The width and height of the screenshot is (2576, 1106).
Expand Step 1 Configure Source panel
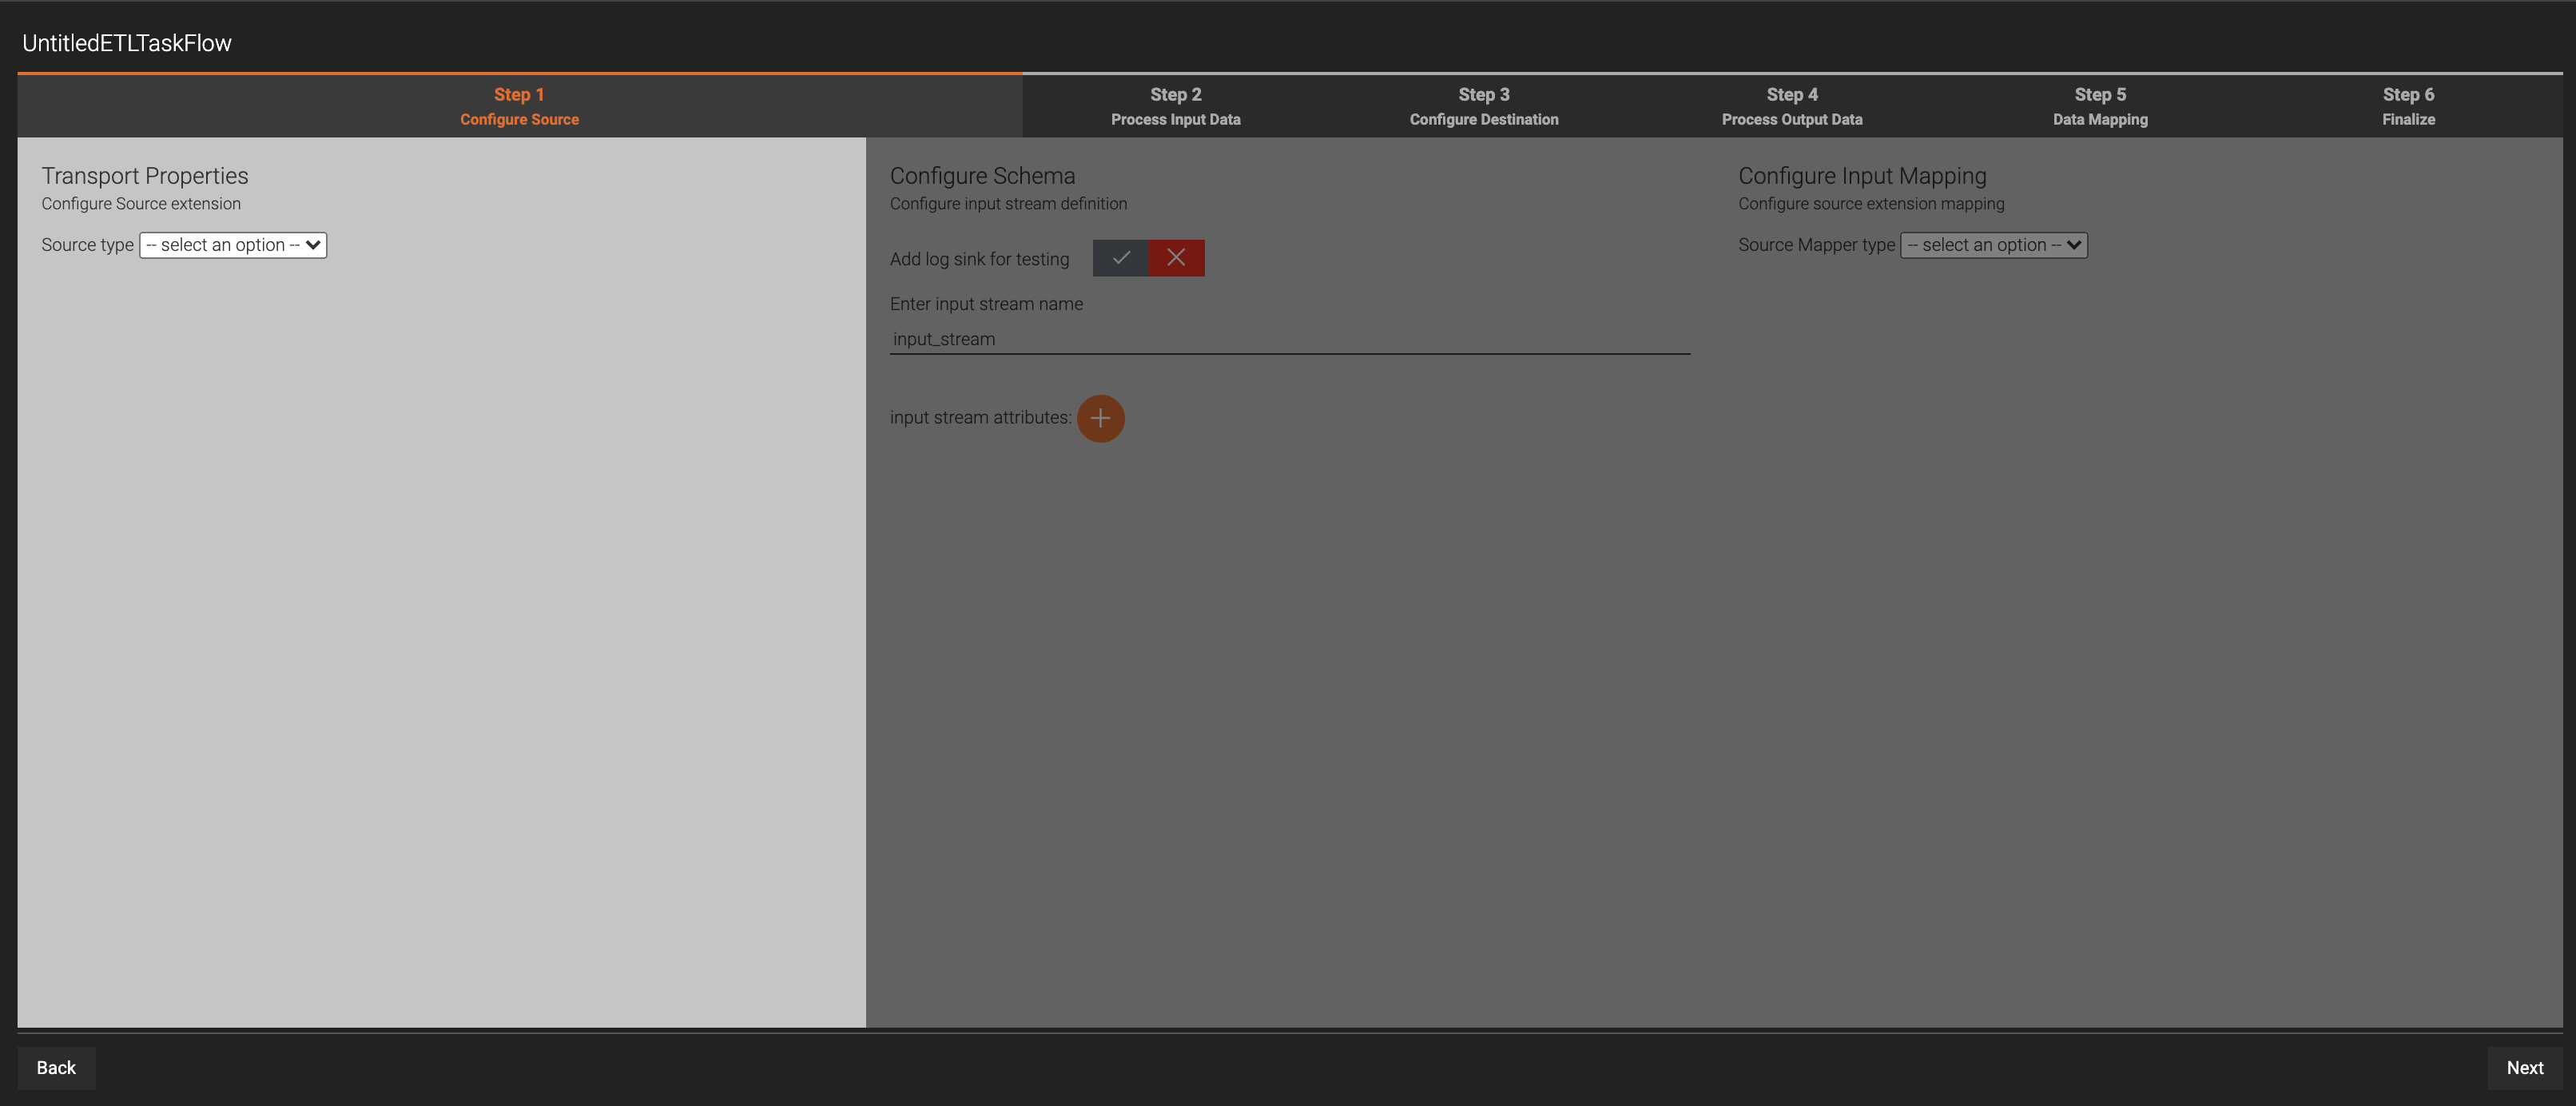[x=519, y=105]
